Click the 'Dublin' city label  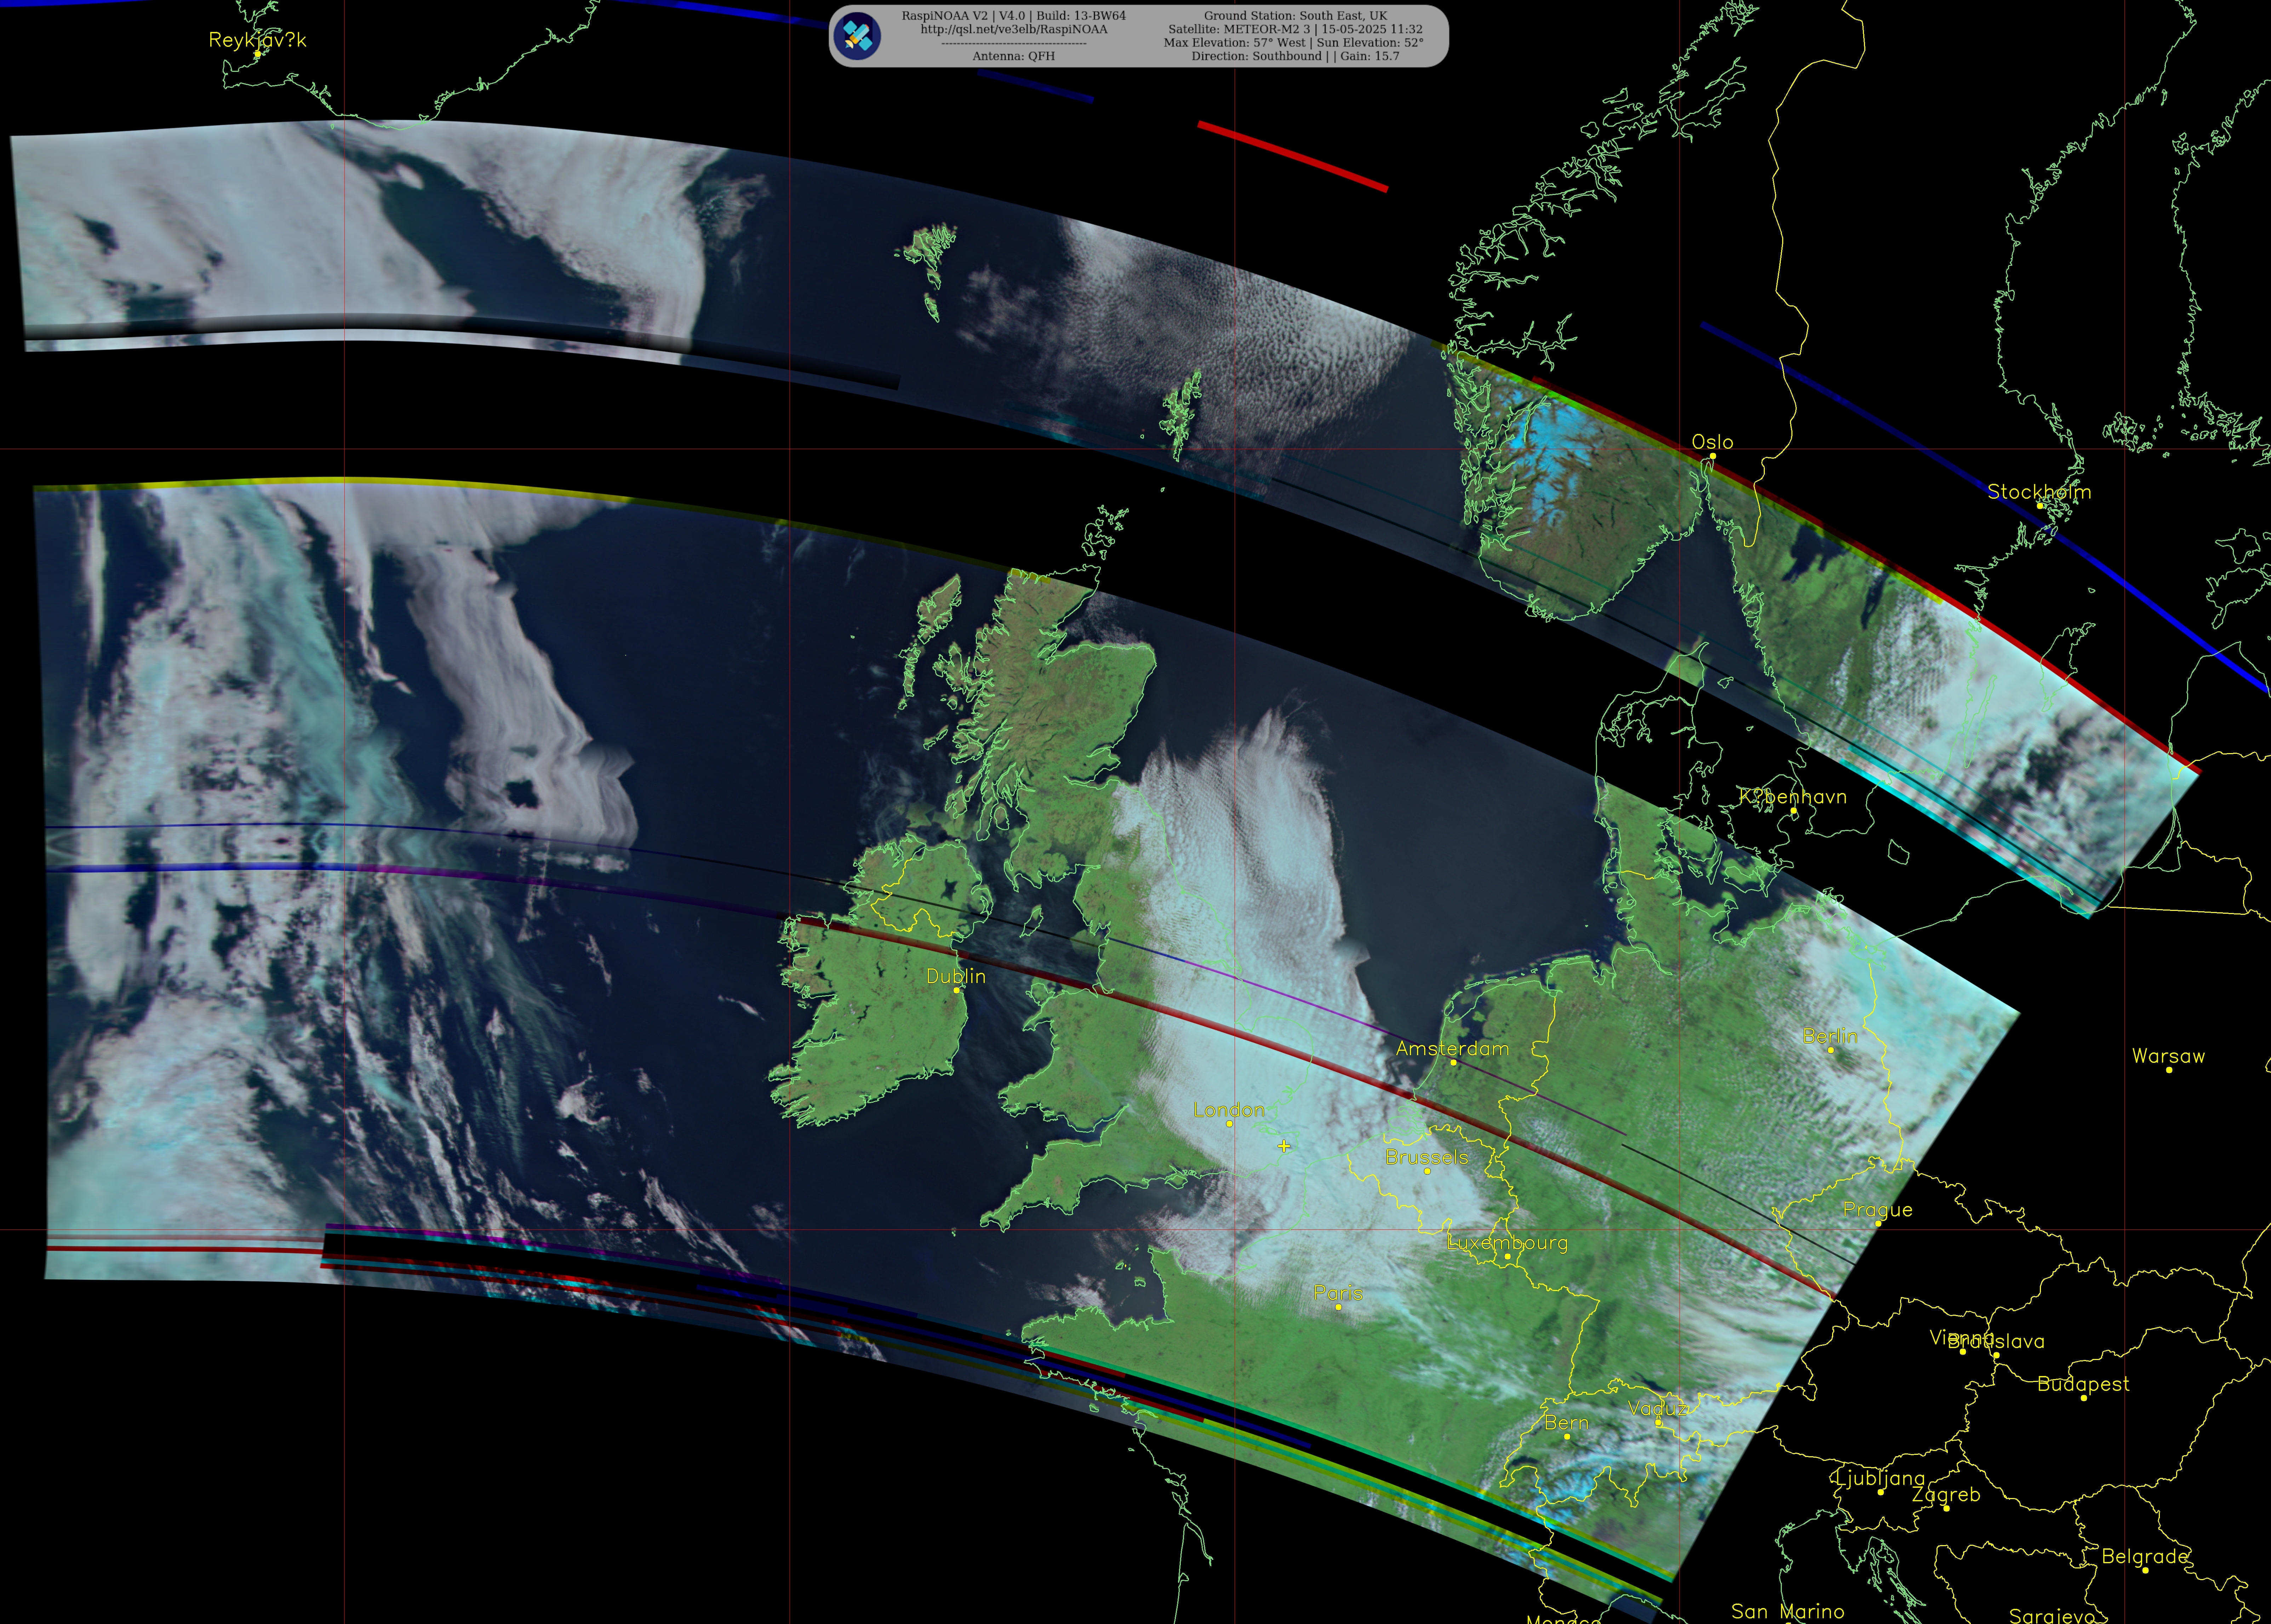pos(956,976)
